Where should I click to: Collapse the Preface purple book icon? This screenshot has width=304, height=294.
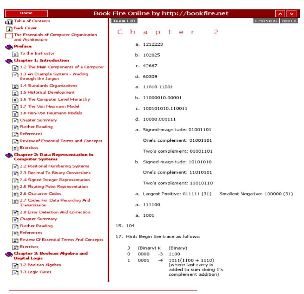(x=9, y=47)
